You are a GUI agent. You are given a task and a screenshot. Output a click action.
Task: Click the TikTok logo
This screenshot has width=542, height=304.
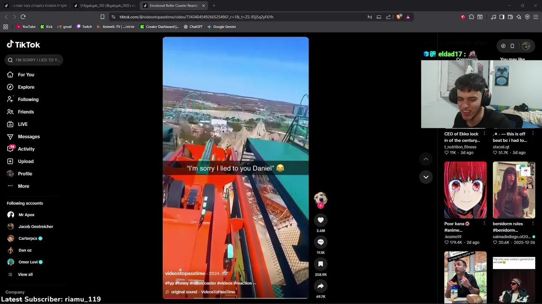click(x=23, y=44)
